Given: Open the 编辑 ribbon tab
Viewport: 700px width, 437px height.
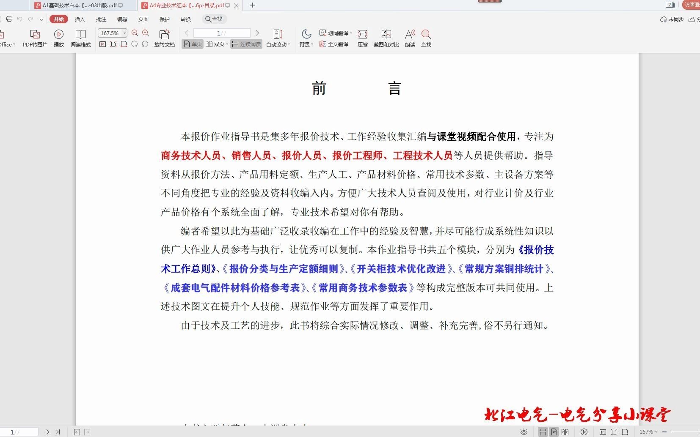Looking at the screenshot, I should (122, 19).
